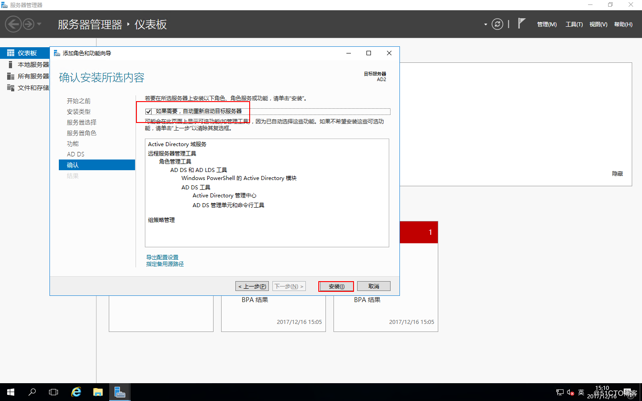This screenshot has width=642, height=401.
Task: Open the 管理(M) menu
Action: click(x=547, y=25)
